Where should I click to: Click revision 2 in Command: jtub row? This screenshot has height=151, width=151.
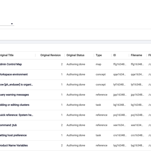pyautogui.click(x=62, y=125)
